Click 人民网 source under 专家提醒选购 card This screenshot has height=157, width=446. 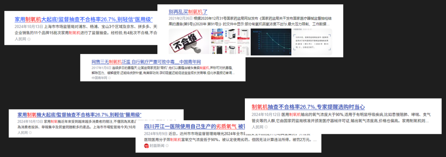click(258, 127)
